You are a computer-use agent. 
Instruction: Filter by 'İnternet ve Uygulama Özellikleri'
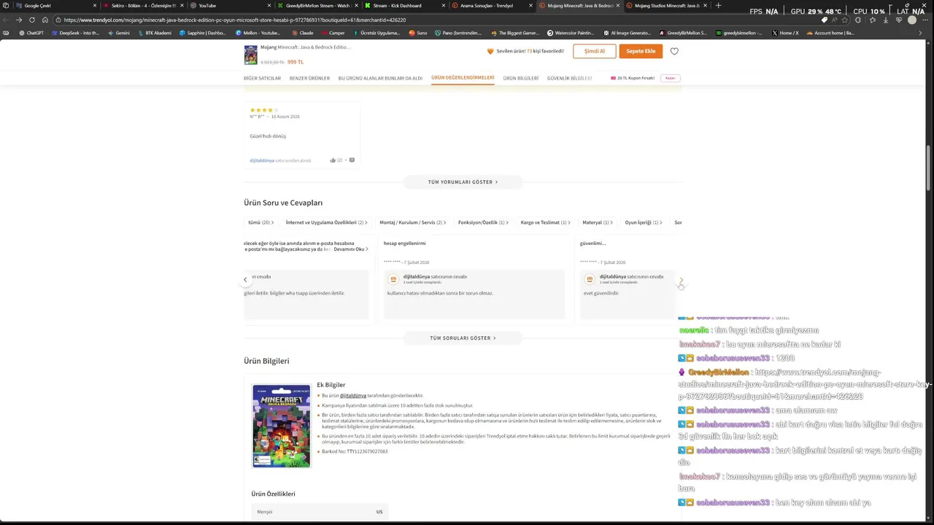(327, 222)
